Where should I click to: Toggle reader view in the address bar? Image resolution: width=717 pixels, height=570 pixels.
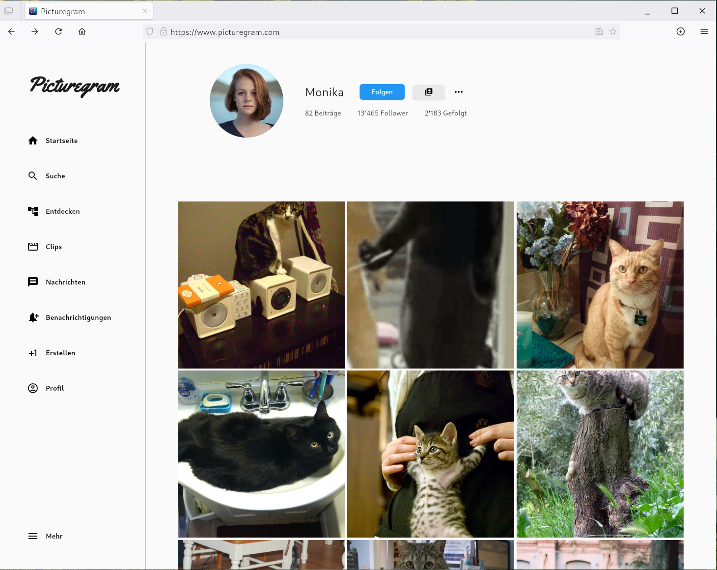(599, 31)
